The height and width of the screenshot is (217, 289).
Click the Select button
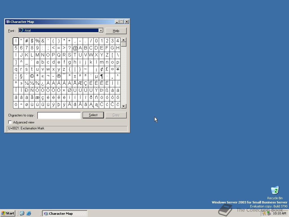[x=93, y=115]
